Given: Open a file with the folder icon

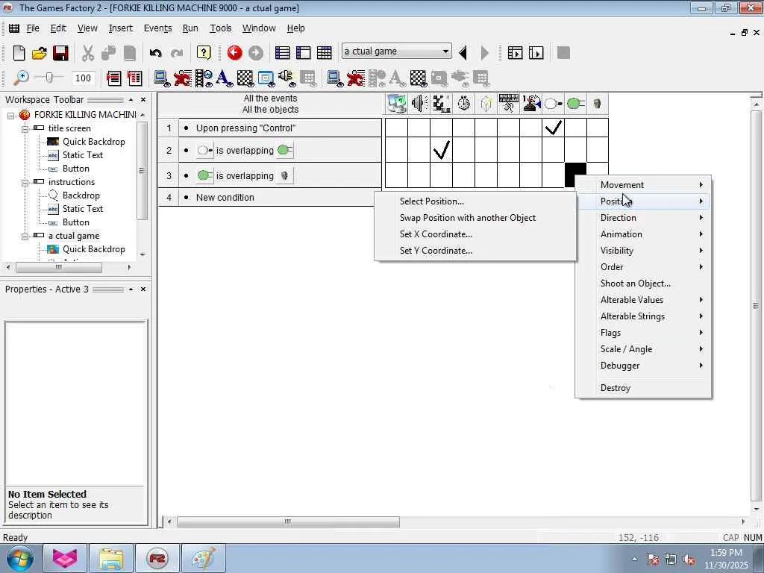Looking at the screenshot, I should pyautogui.click(x=40, y=53).
